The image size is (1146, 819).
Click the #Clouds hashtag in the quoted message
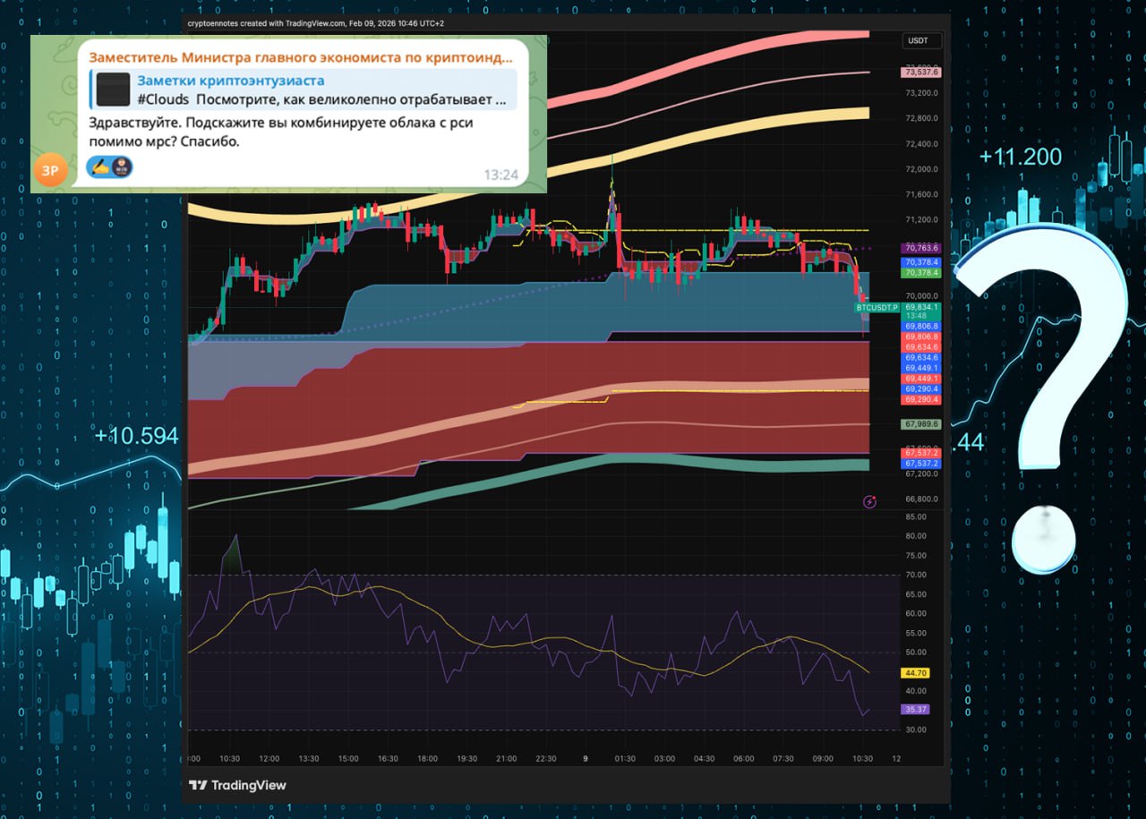click(x=163, y=100)
